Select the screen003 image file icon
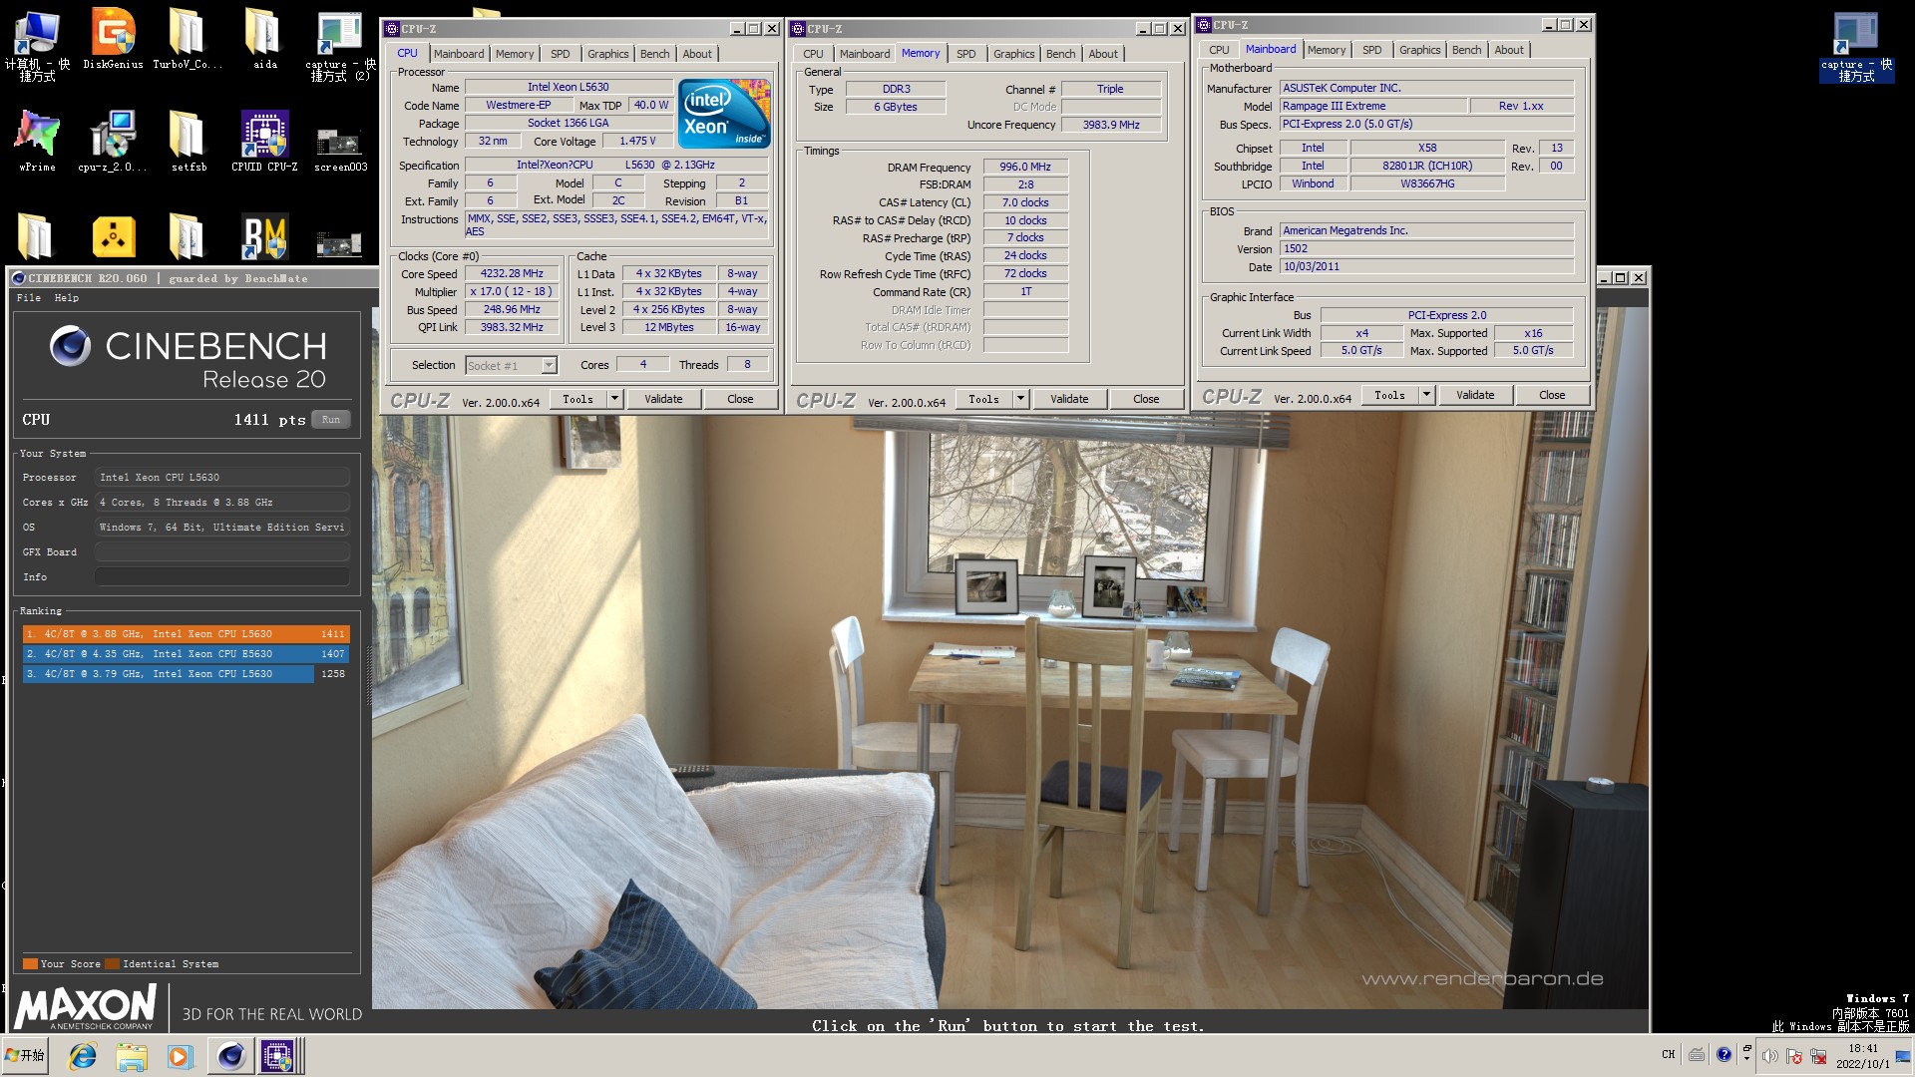Screen dimensions: 1915x1077 (x=340, y=148)
